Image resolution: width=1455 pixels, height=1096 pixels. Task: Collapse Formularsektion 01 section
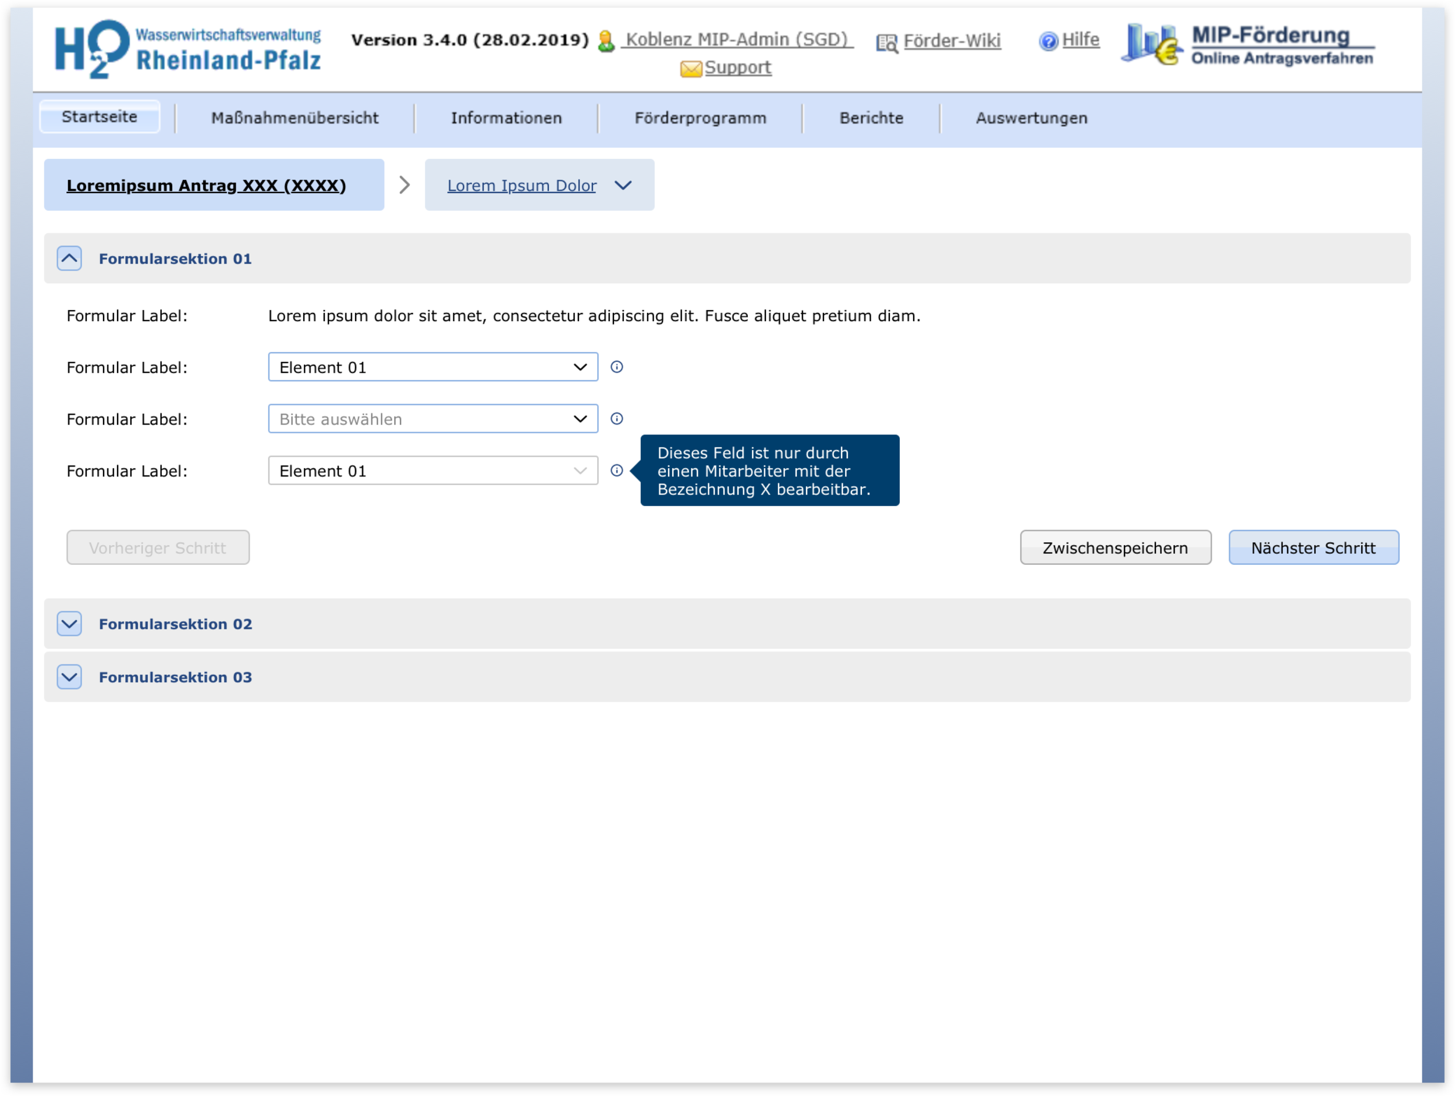pos(69,258)
